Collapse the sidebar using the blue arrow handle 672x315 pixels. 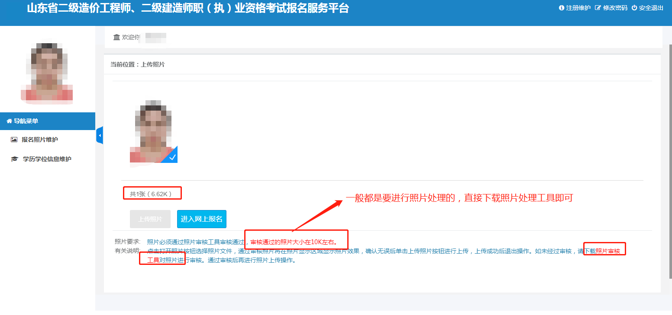(100, 136)
